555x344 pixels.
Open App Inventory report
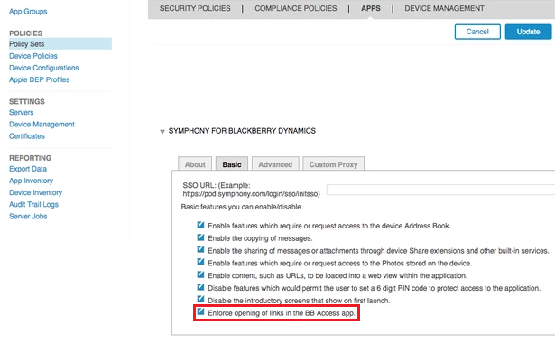pos(32,181)
